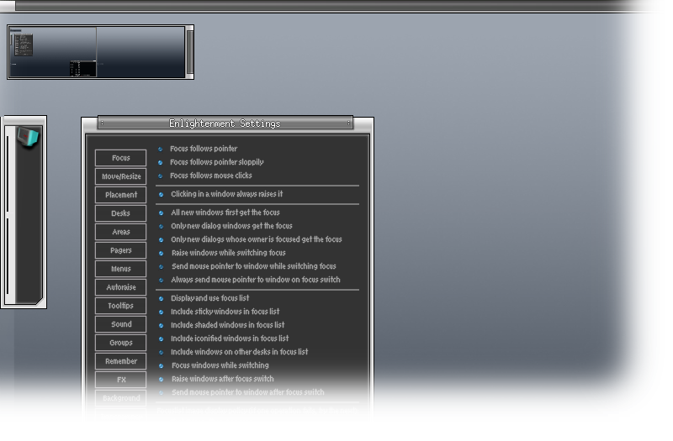The image size is (673, 441).
Task: Select second desktop area in pager
Action: tap(140, 52)
